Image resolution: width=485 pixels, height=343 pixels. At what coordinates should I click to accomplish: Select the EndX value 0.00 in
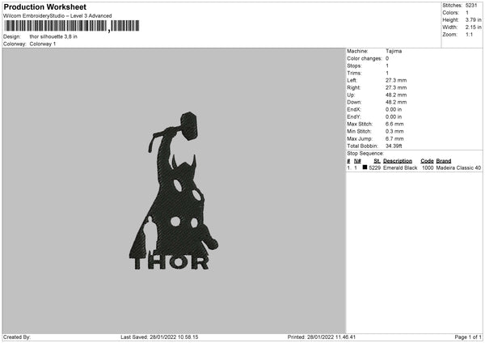coord(394,109)
